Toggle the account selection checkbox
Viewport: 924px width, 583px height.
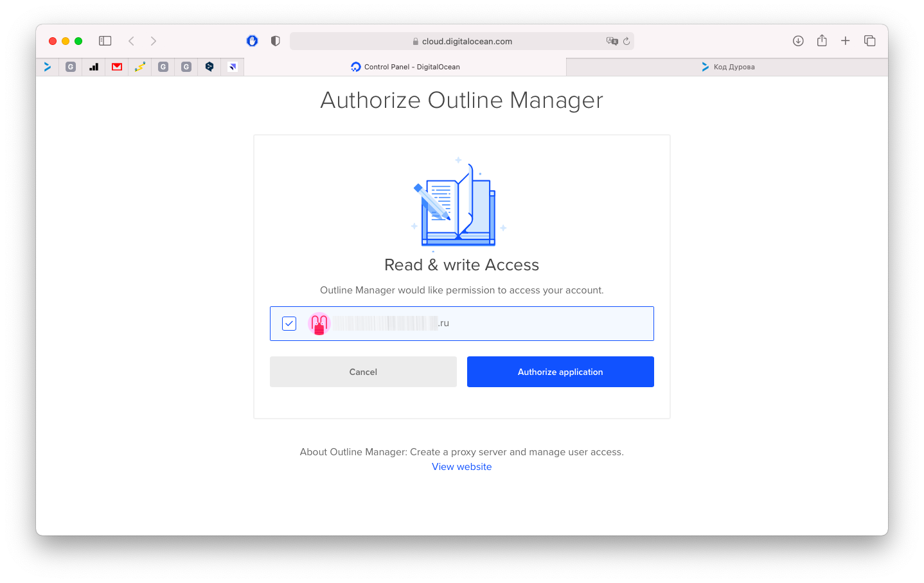(x=289, y=324)
